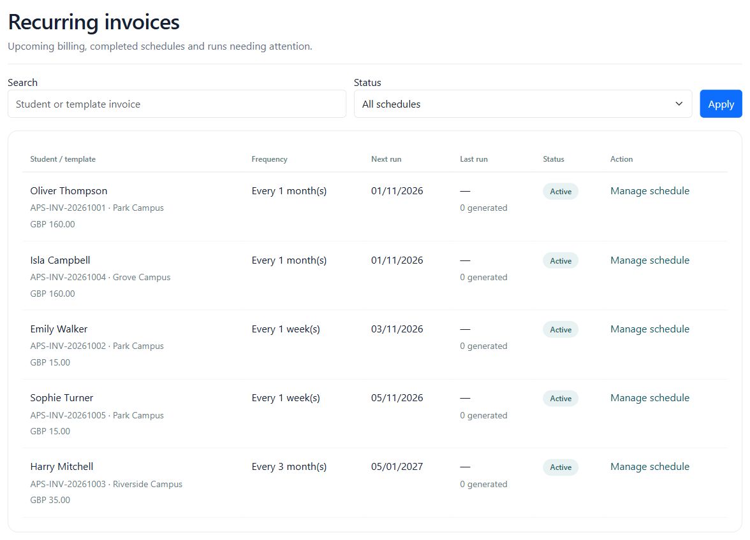The image size is (750, 540).
Task: Click the Active badge in Oliver Thompson's row
Action: [560, 192]
